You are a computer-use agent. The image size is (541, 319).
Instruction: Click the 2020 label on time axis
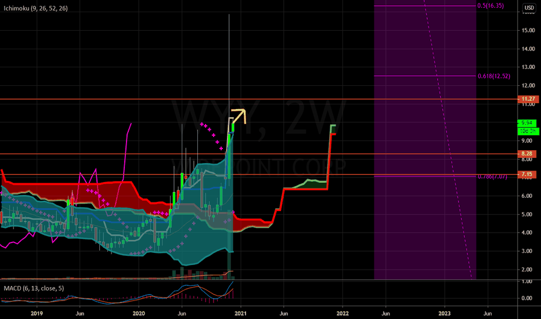139,313
